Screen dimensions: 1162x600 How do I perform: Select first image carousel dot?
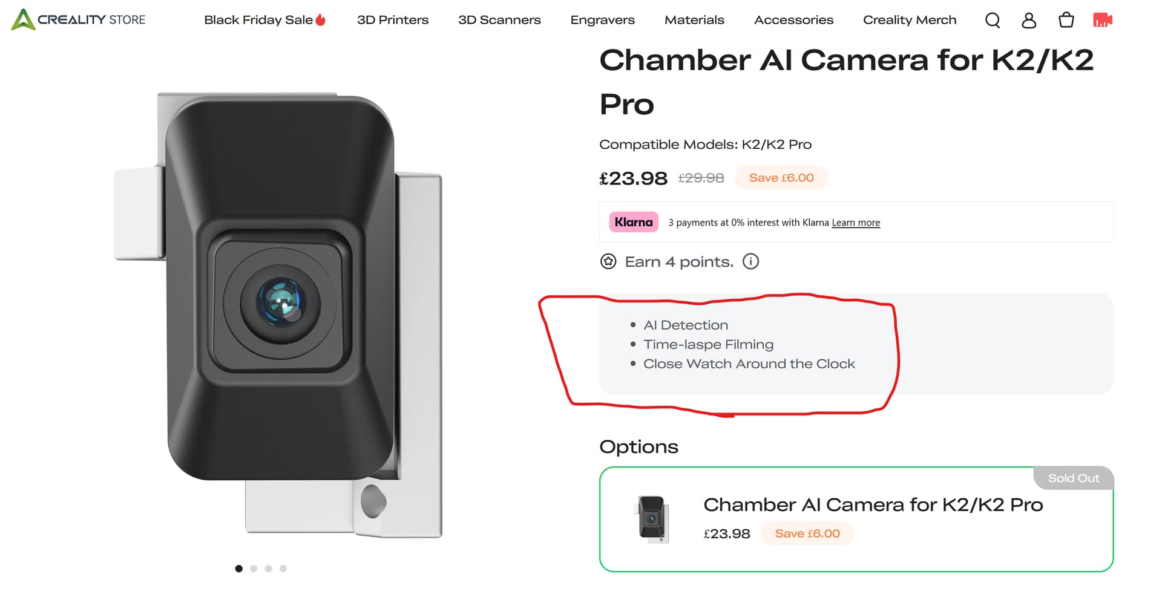pos(239,569)
